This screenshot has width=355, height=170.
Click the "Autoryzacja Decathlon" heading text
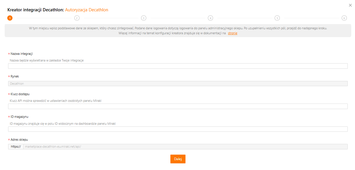87,10
